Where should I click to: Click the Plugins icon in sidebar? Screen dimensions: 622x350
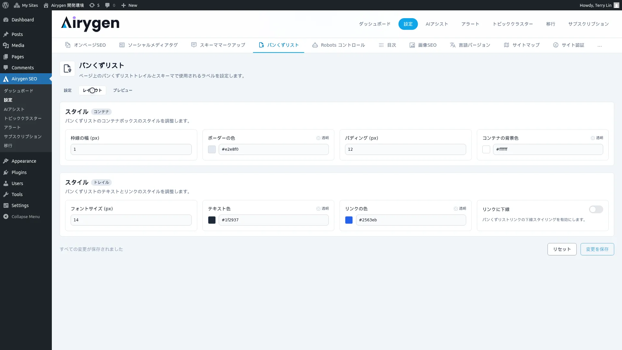[6, 172]
